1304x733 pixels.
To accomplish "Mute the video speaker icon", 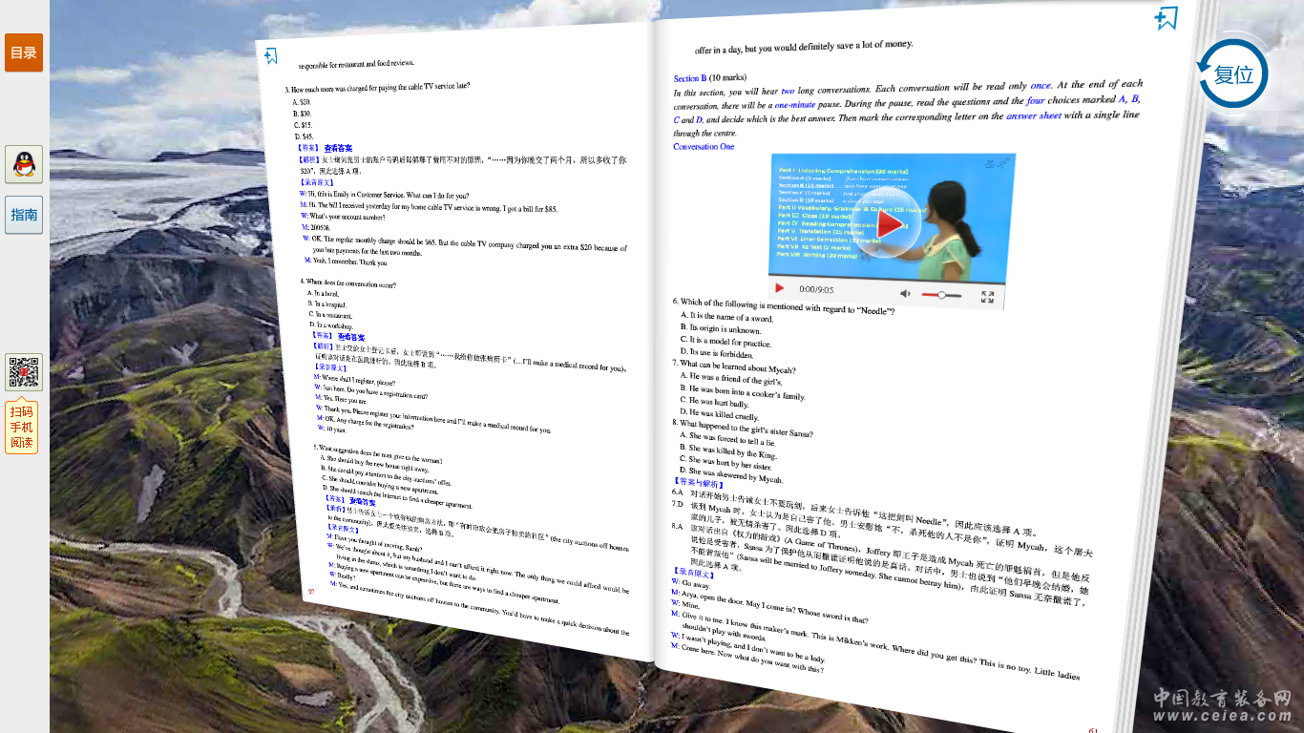I will 905,293.
